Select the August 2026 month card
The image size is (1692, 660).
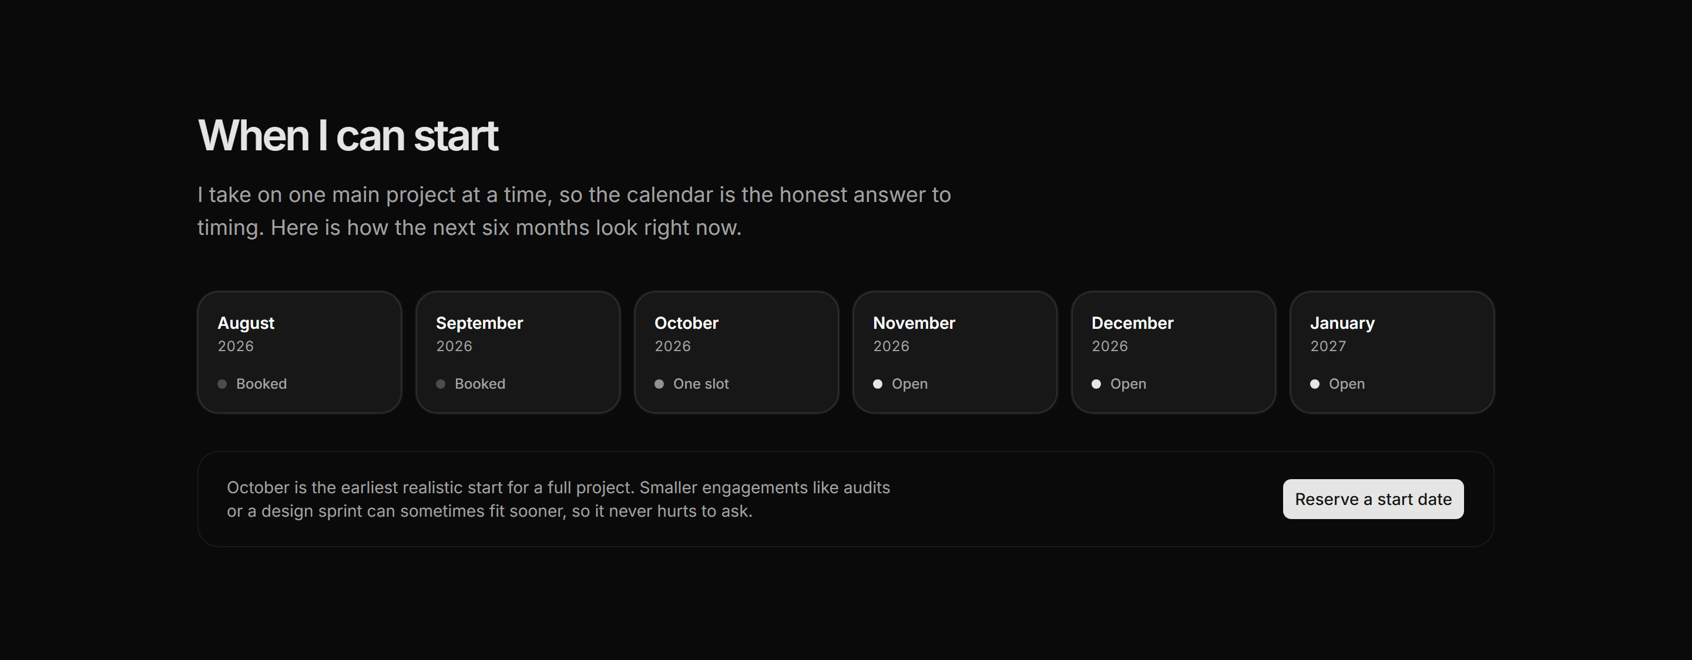300,353
